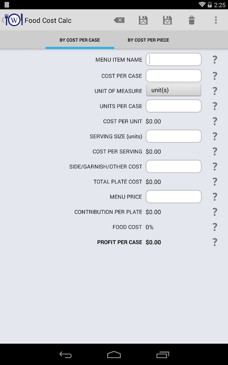Open the three-dot overflow menu
This screenshot has width=228, height=365.
click(x=216, y=20)
